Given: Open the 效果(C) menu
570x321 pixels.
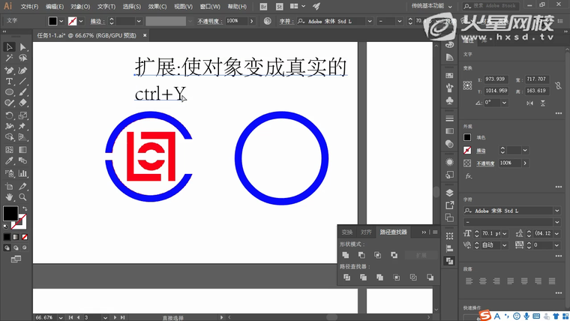Looking at the screenshot, I should (x=157, y=6).
